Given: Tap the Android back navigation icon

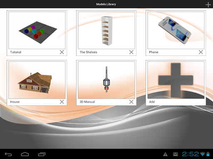Looking at the screenshot, I should (8, 154).
